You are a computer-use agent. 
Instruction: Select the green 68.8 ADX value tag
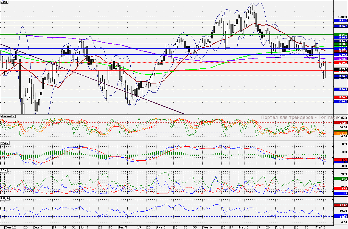tap(340, 179)
